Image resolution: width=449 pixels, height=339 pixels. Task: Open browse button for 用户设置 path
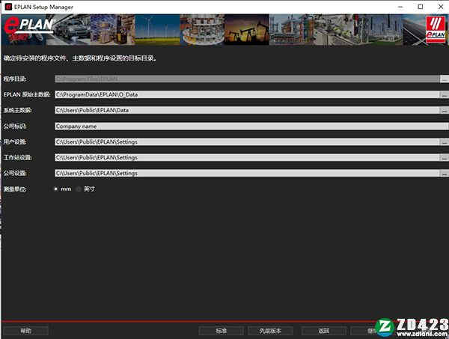pyautogui.click(x=445, y=141)
